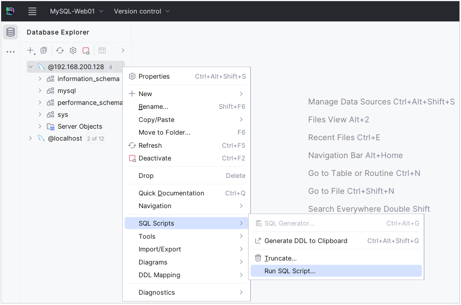
Task: Open Data Source Properties gear icon
Action: pos(73,50)
